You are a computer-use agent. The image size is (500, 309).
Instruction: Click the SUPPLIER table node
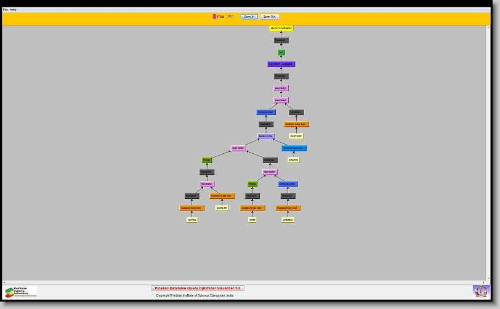coord(222,207)
